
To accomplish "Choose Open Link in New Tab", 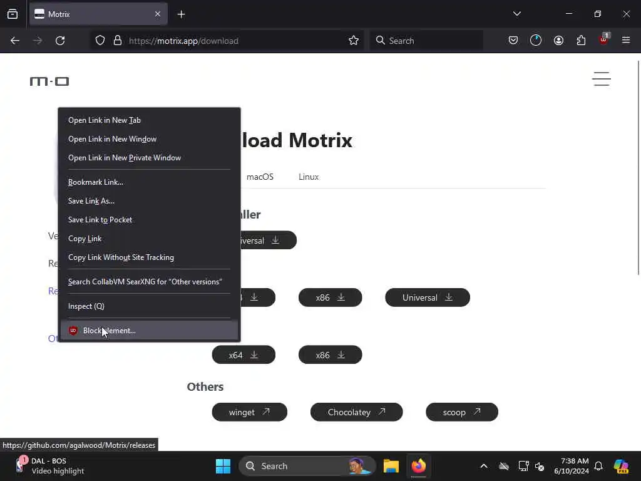I will point(149,120).
